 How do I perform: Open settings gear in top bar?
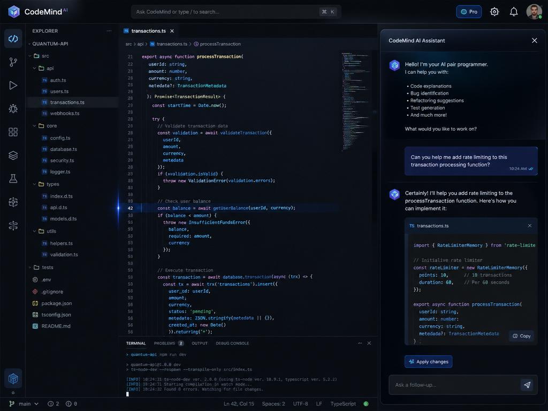point(494,12)
